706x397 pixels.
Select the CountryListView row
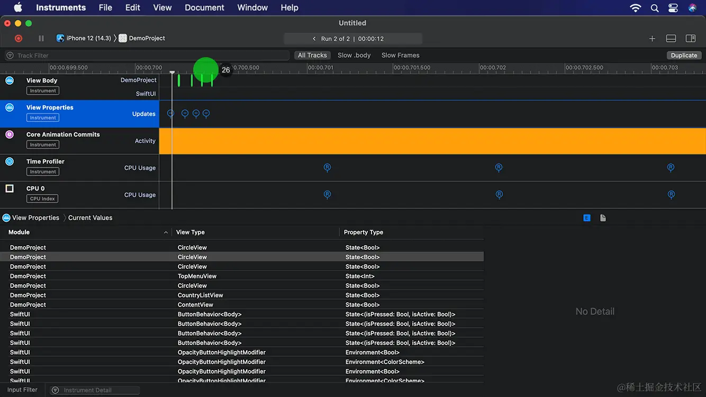point(242,295)
